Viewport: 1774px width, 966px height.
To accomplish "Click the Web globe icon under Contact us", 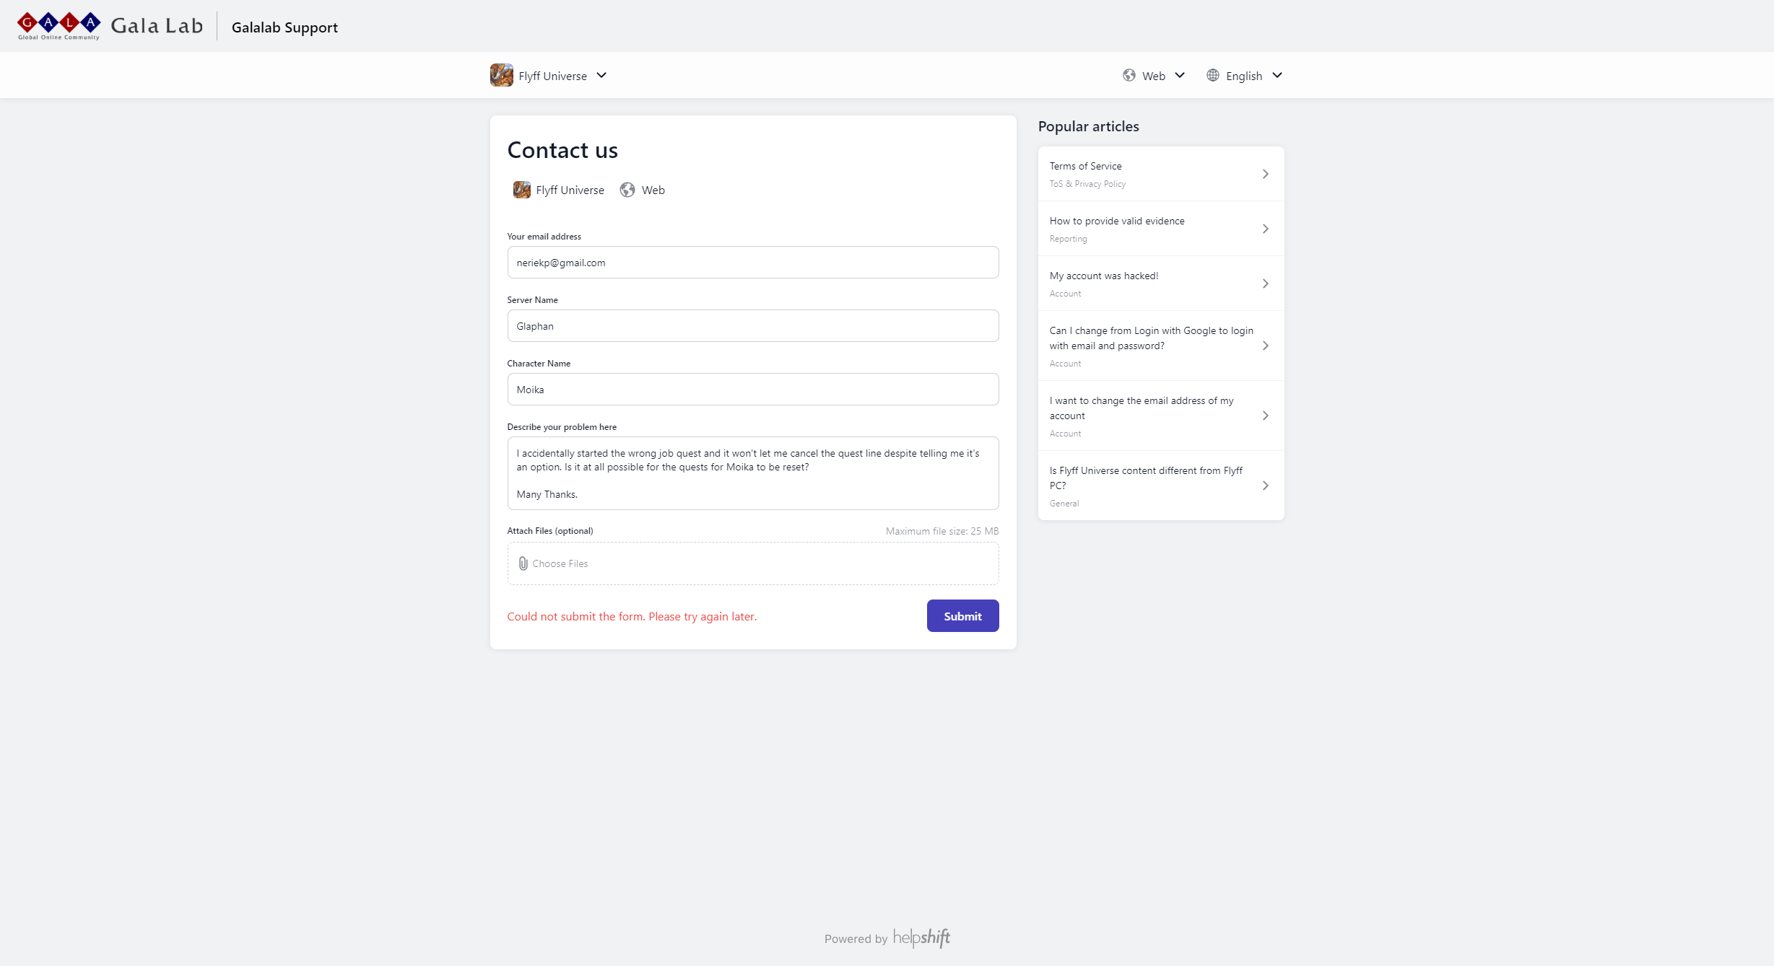I will (x=627, y=190).
